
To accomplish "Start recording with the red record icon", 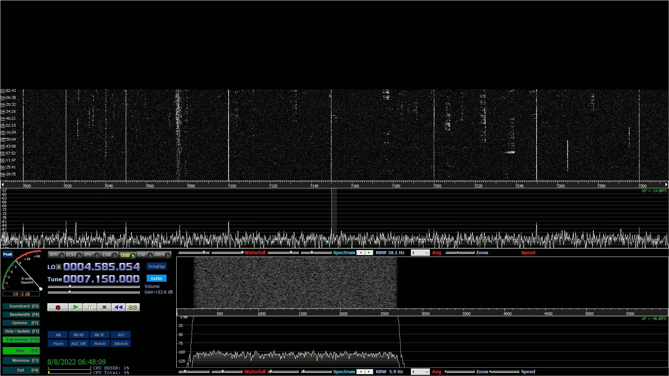I will coord(58,307).
